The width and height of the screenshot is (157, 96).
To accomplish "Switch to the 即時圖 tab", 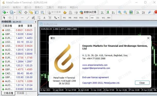I will 21,93.
